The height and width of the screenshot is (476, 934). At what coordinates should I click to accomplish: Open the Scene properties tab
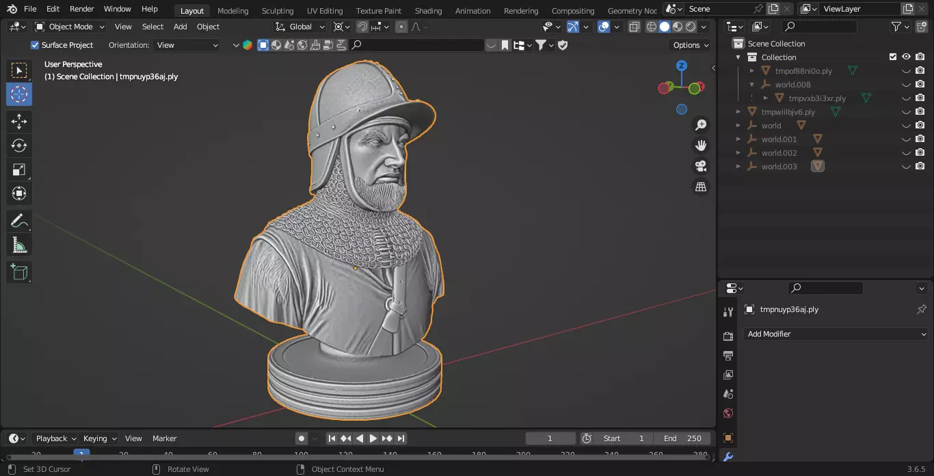pos(728,394)
